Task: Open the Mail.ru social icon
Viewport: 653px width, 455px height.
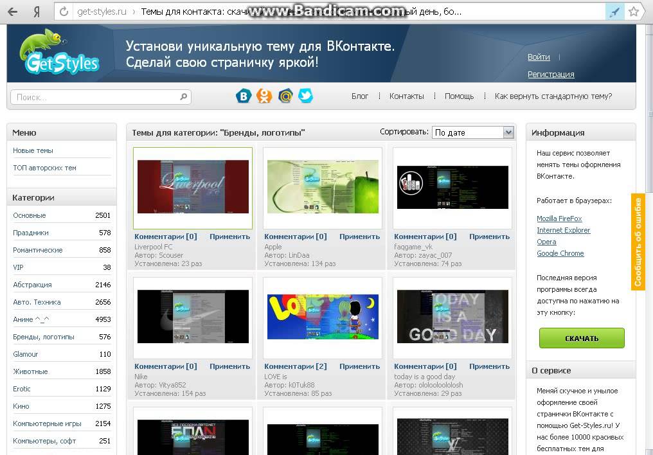Action: [285, 96]
